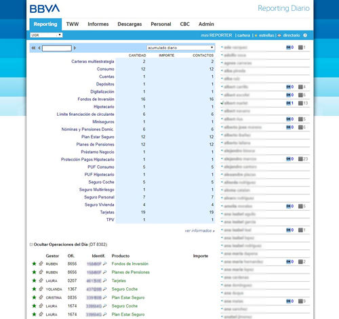This screenshot has width=339, height=319.
Task: Click magnifier icon on YOLANDA Seguro Coche row
Action: coord(104,289)
